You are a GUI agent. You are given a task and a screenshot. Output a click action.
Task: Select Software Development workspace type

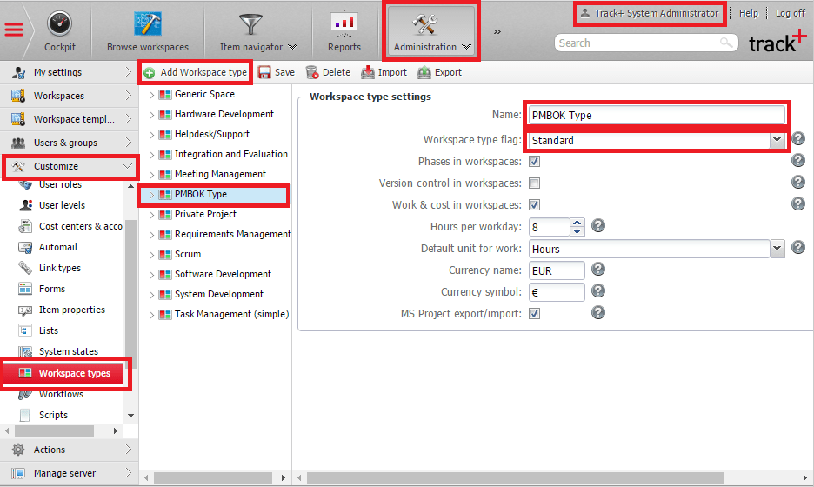tap(223, 274)
